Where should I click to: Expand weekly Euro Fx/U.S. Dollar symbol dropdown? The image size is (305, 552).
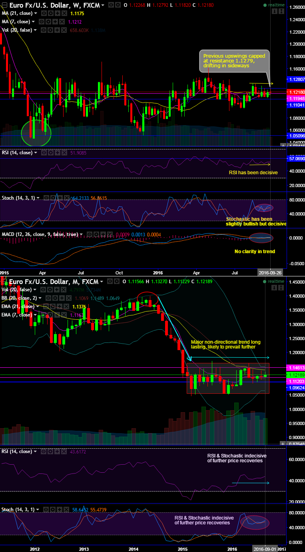(x=103, y=5)
